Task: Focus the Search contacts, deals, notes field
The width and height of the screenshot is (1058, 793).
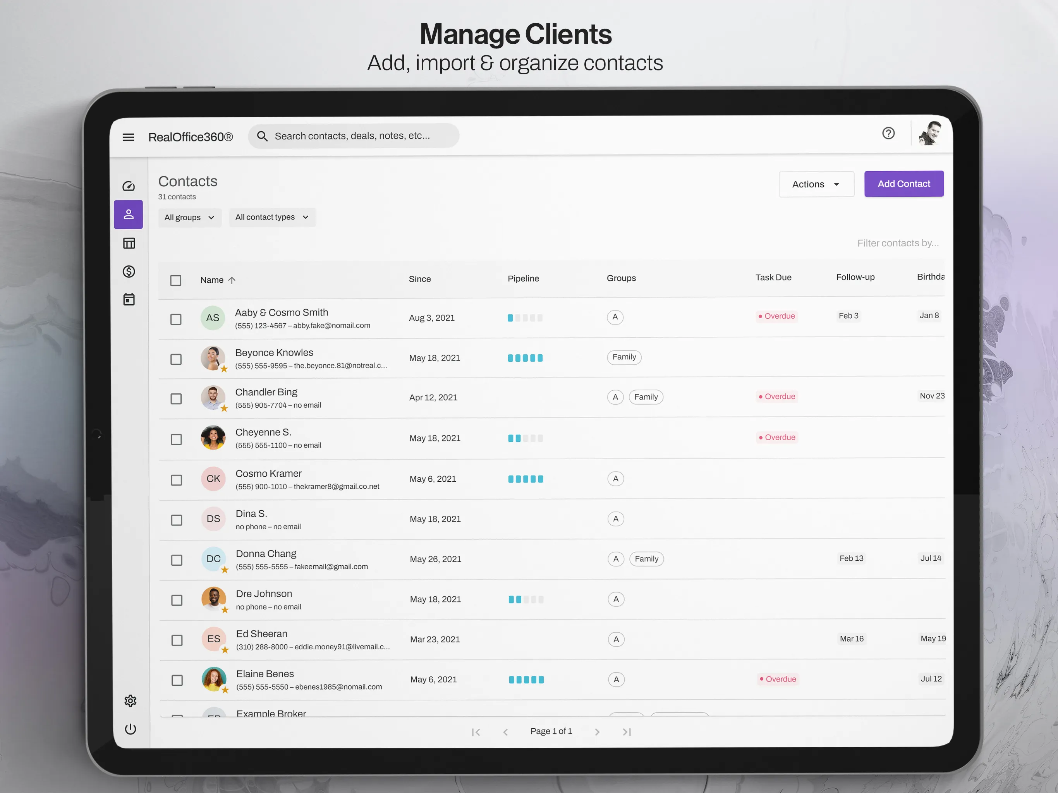Action: 354,136
